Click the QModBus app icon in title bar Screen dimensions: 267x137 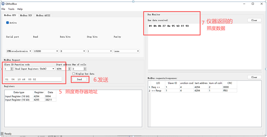pos(3,4)
